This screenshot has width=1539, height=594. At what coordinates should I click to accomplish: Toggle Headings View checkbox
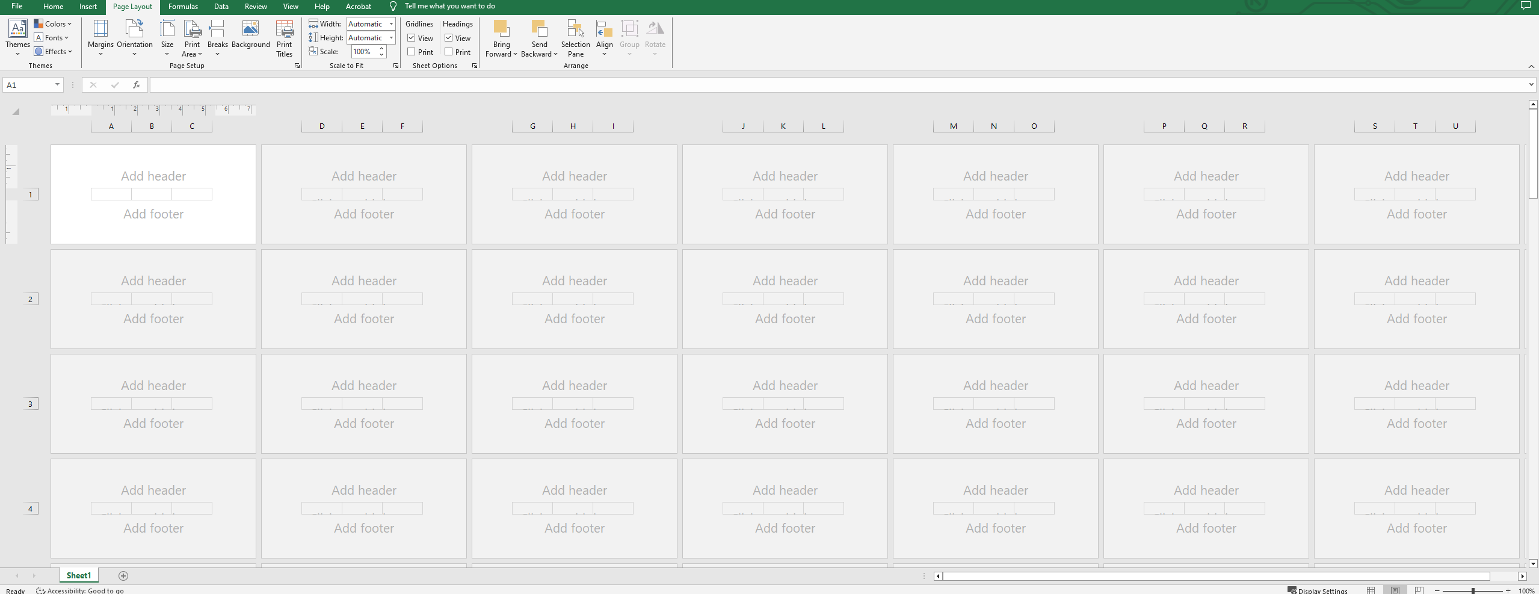[x=449, y=38]
